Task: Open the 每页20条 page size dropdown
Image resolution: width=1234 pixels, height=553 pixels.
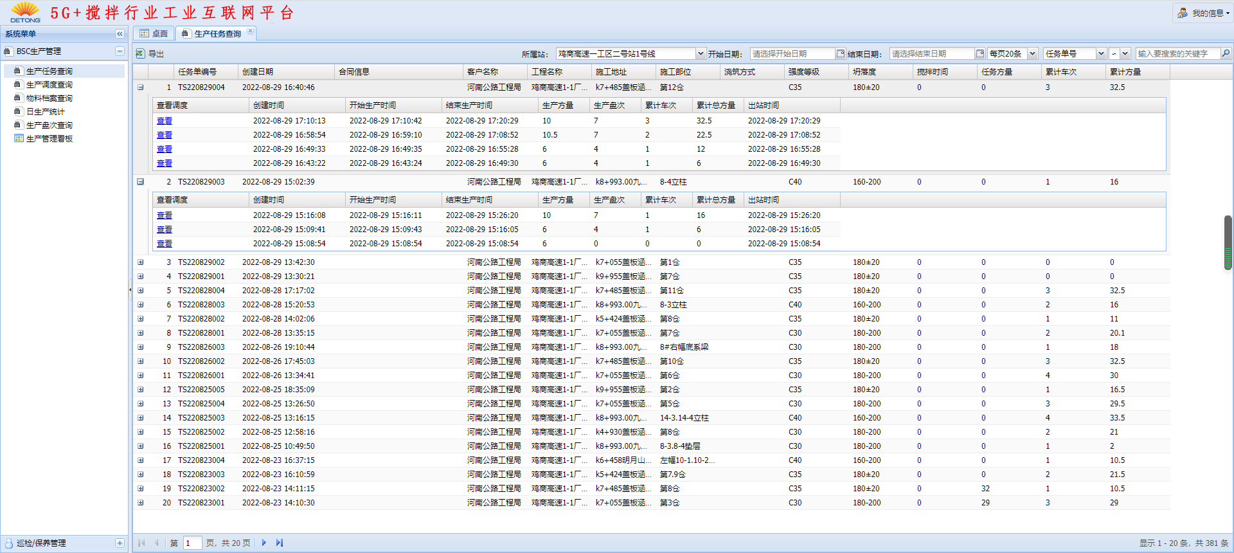Action: (x=1032, y=54)
